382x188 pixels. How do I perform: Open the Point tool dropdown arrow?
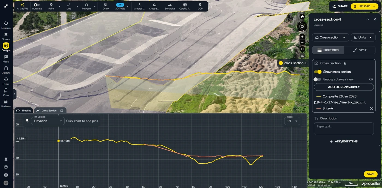[x=60, y=6]
